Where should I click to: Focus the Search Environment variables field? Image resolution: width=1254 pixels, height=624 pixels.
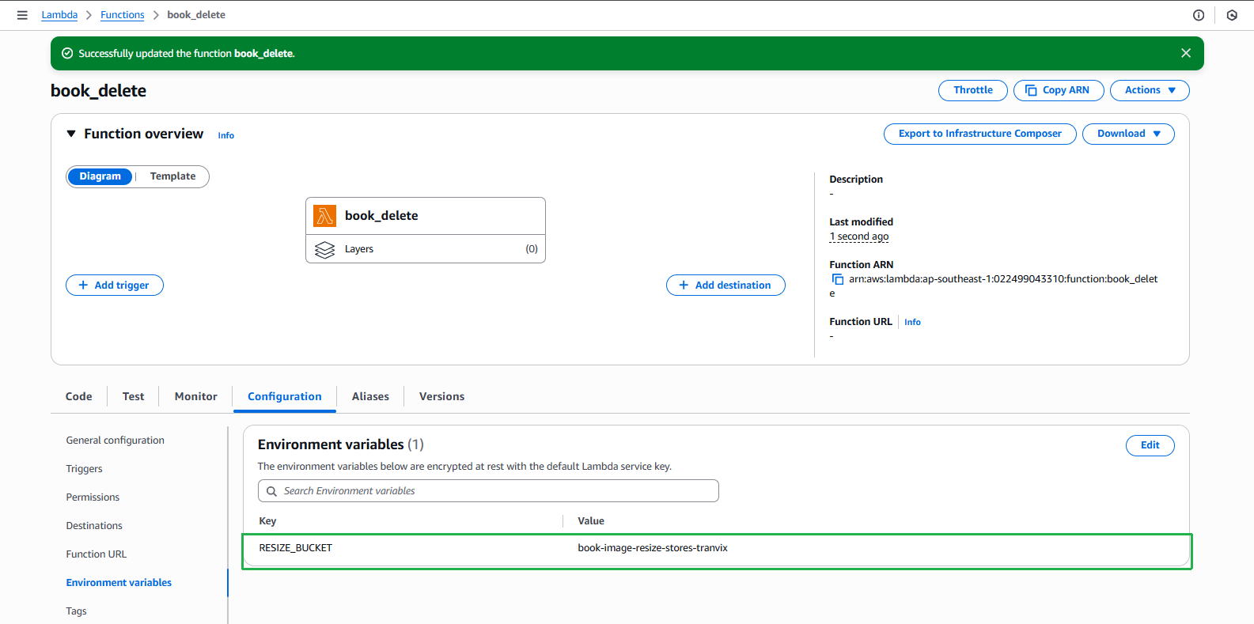tap(488, 491)
